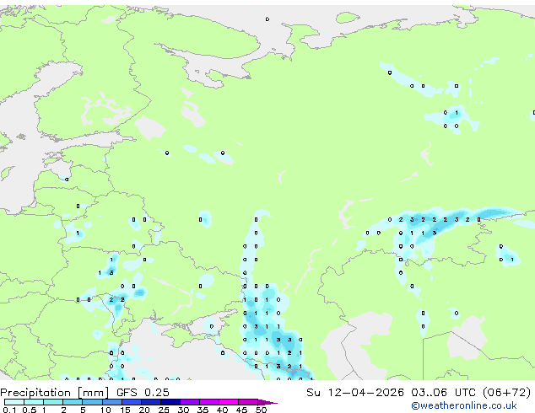Click the '(06+72)' forecast run label
Screen dimensions: 535x413
coord(507,393)
